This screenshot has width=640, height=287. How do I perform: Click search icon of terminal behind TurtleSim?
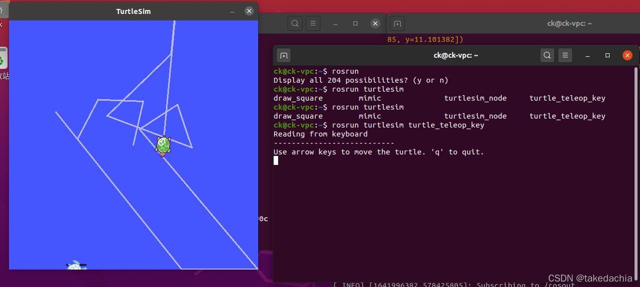click(295, 23)
